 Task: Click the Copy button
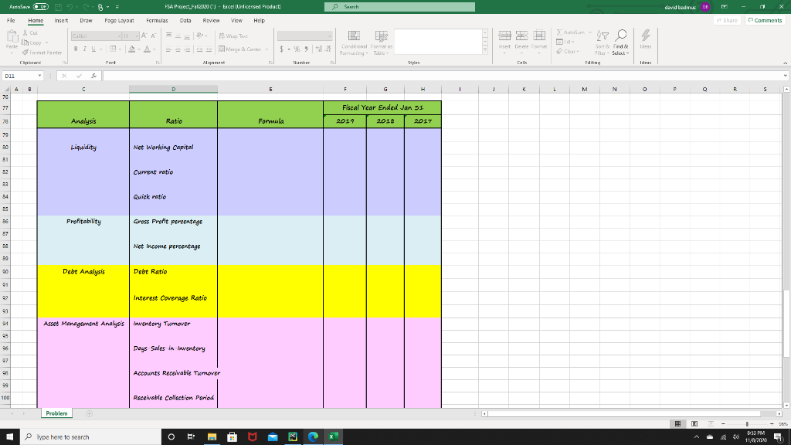(32, 43)
